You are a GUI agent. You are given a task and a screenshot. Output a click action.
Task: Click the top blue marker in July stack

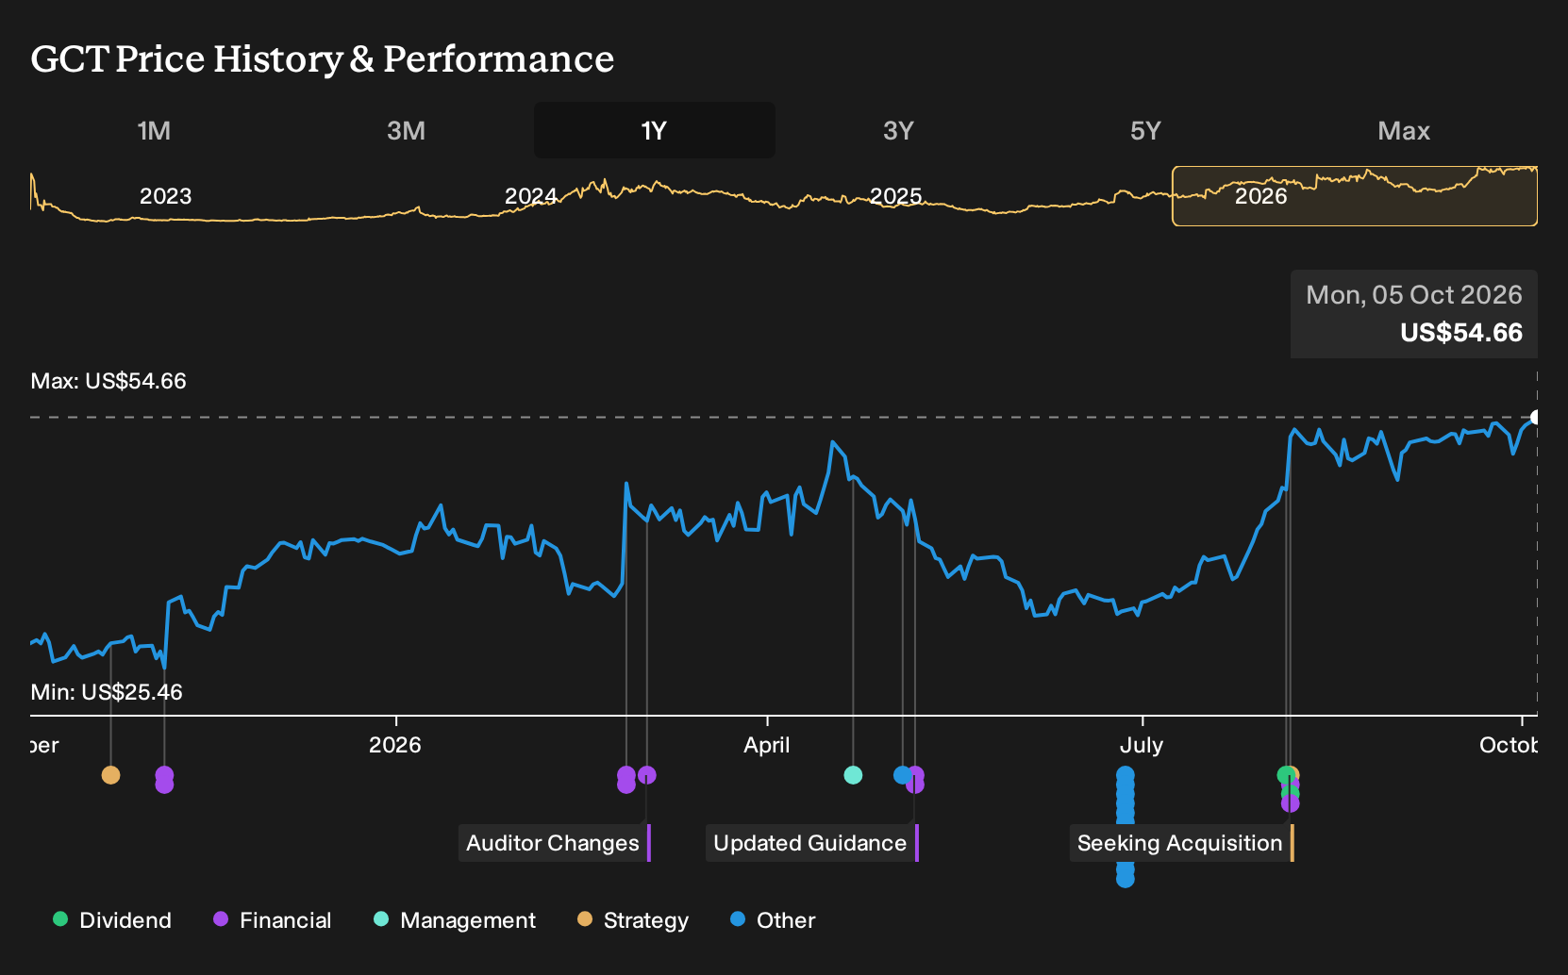click(x=1126, y=775)
